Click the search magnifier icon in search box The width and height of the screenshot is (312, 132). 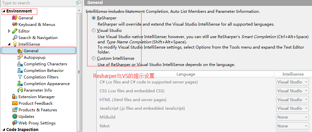(78, 3)
